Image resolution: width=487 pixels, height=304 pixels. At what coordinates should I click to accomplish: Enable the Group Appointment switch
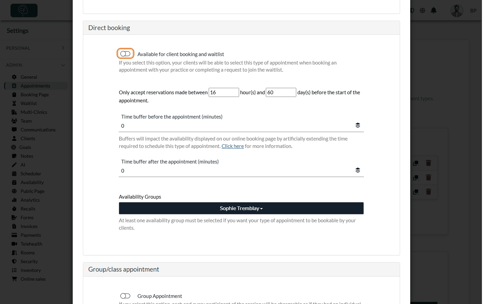coord(125,296)
